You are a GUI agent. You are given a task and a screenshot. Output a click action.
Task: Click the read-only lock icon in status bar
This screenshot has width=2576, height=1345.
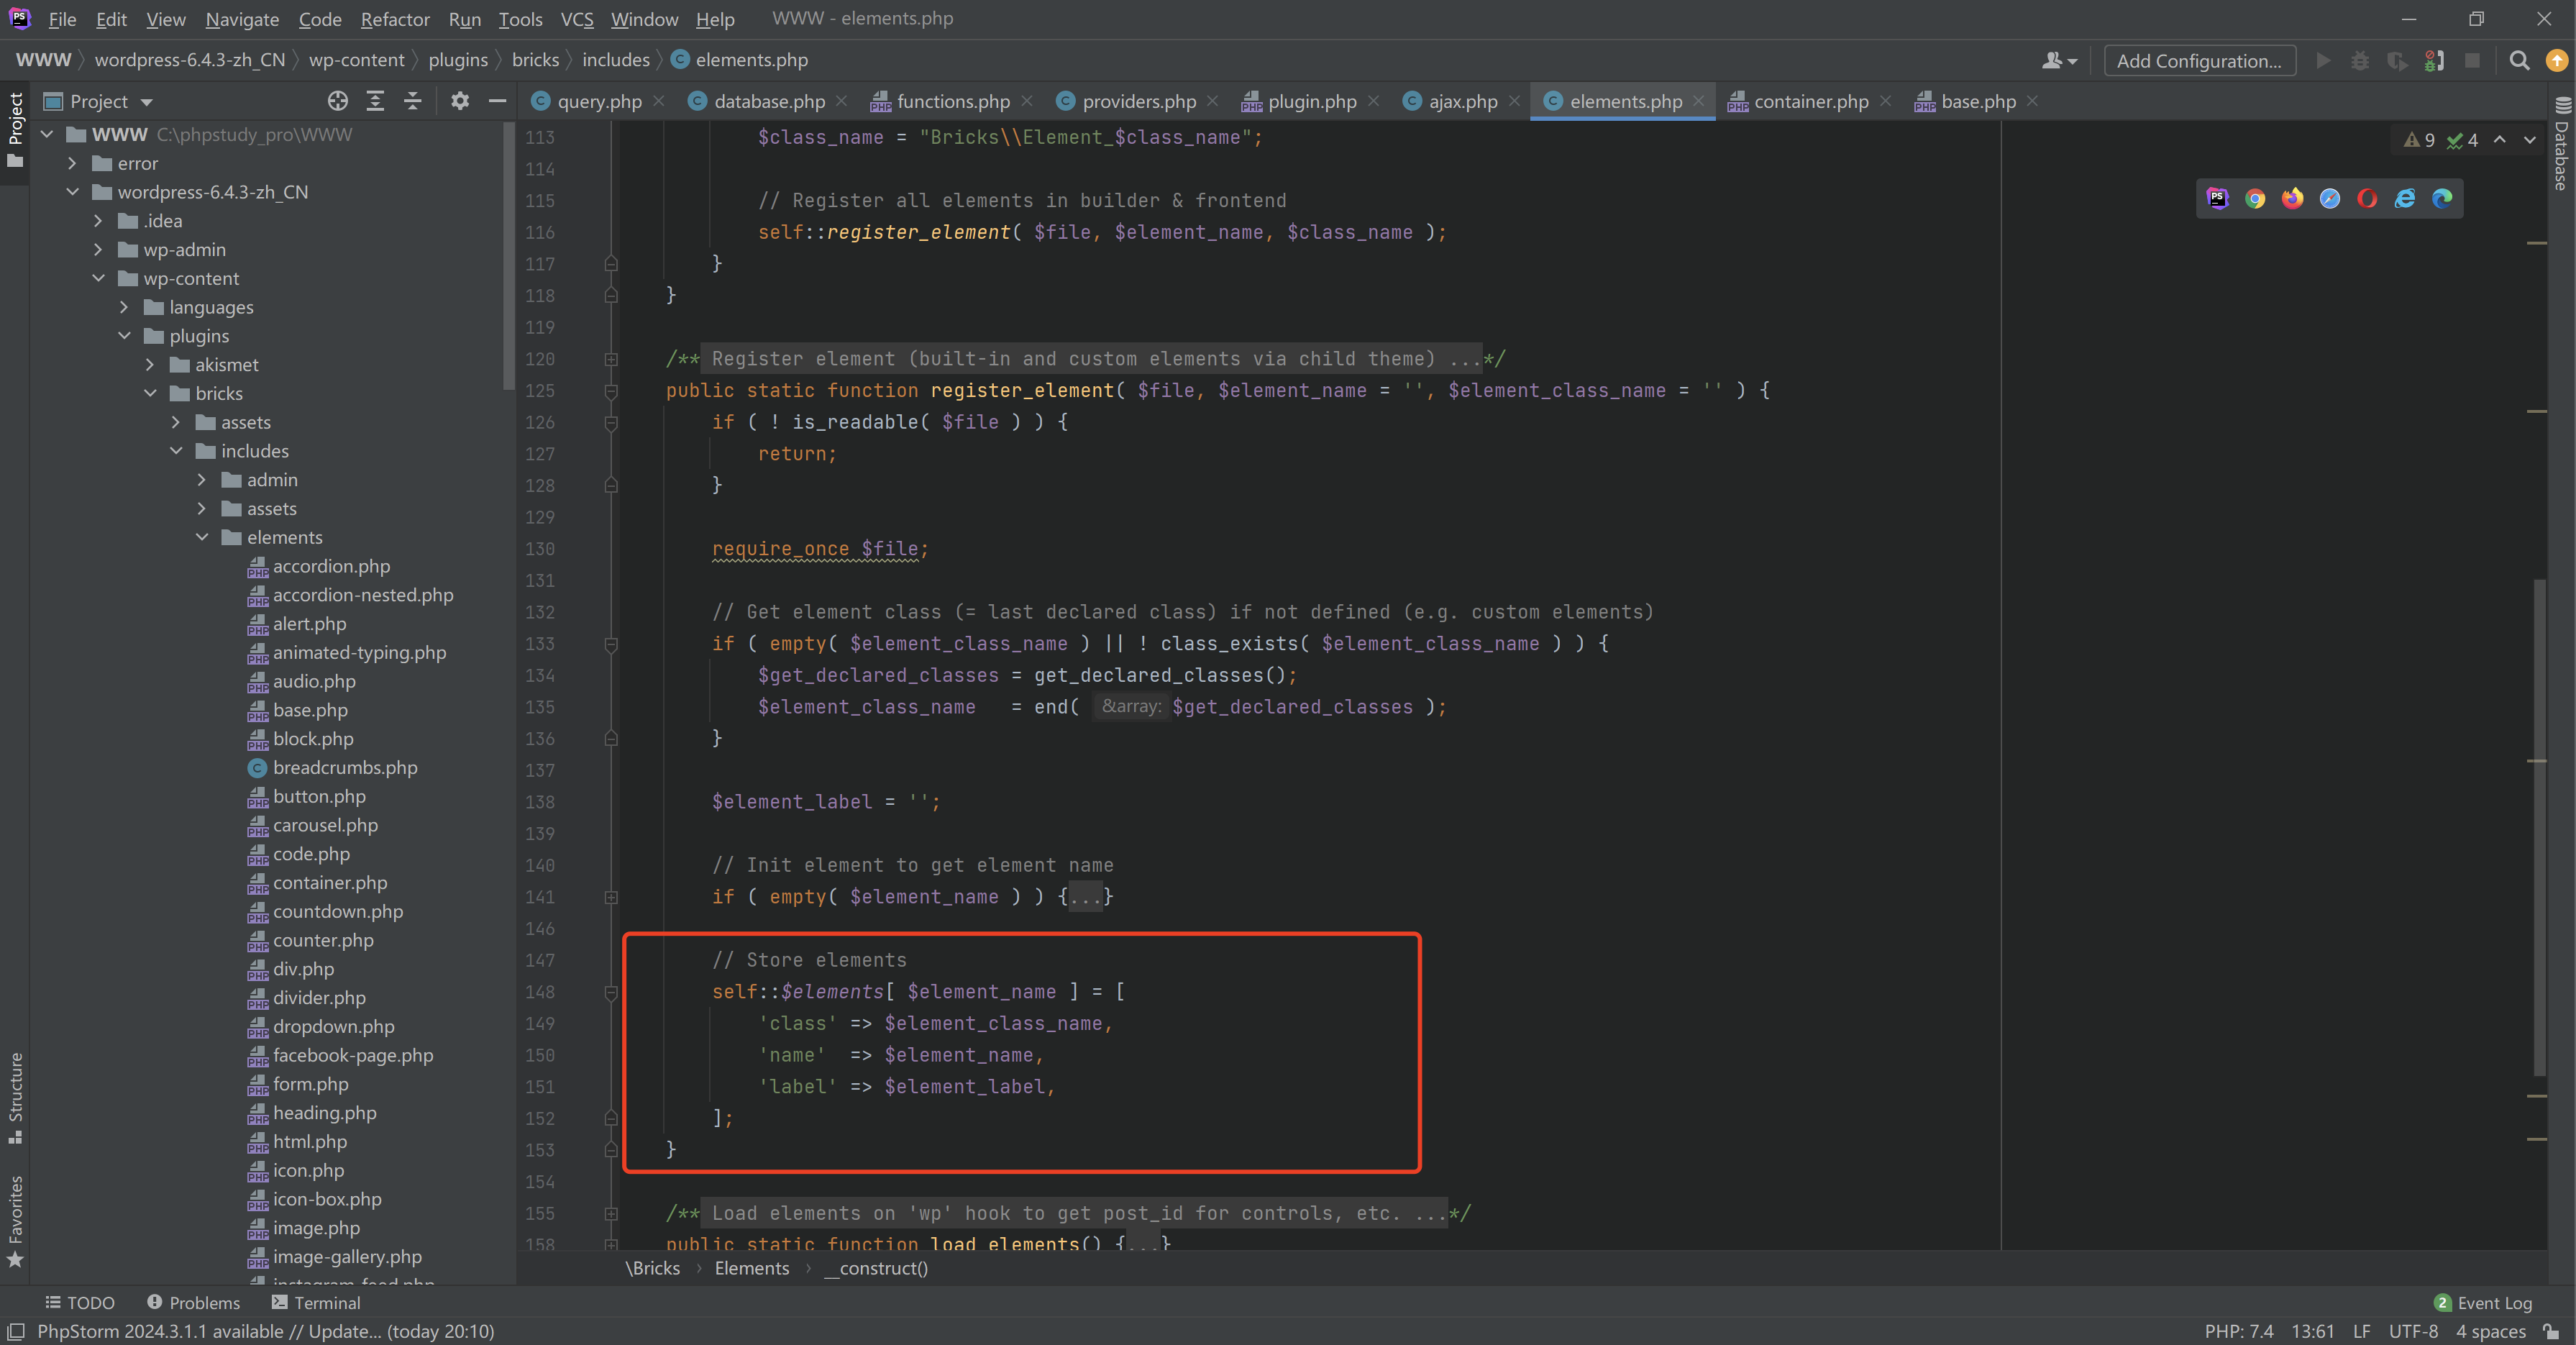tap(2551, 1331)
